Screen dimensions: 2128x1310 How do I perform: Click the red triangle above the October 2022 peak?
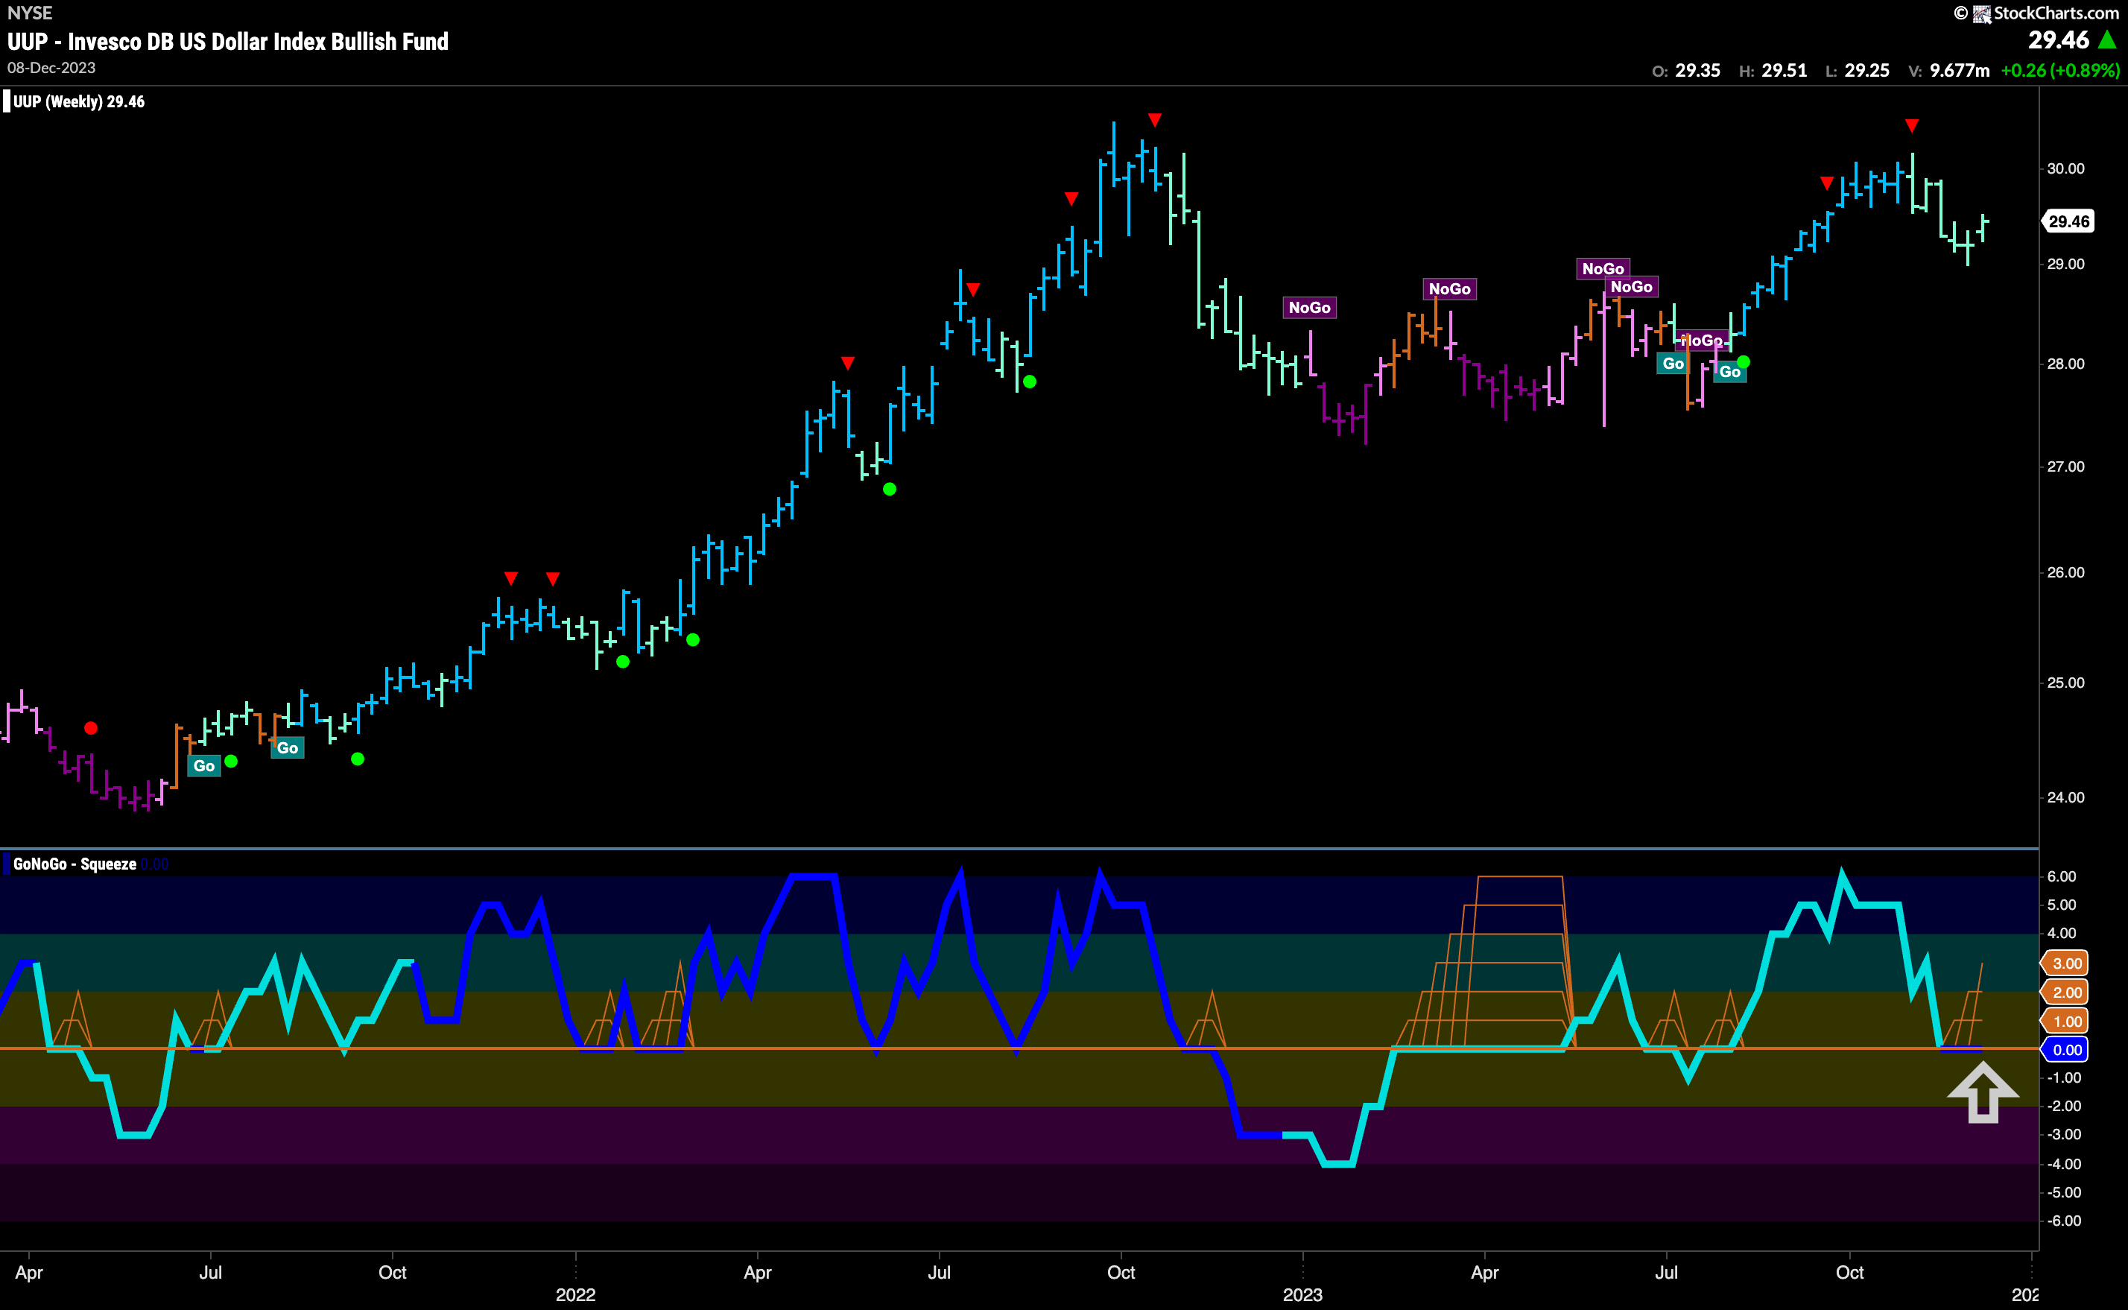click(1154, 119)
